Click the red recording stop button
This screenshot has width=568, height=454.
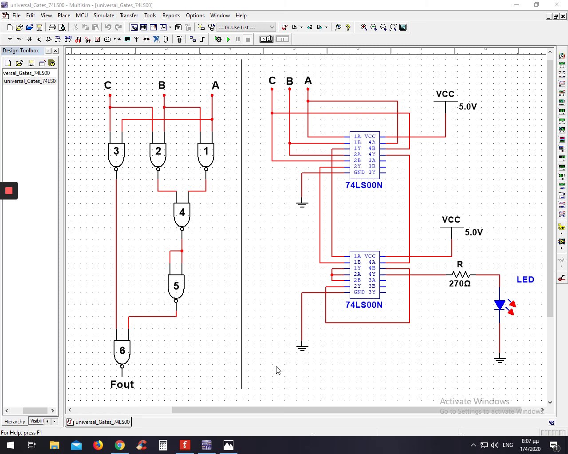[8, 191]
